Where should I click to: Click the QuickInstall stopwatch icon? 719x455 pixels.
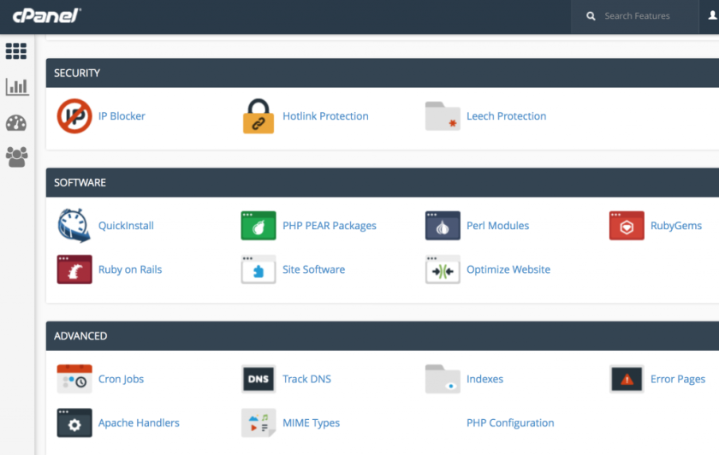(x=74, y=226)
